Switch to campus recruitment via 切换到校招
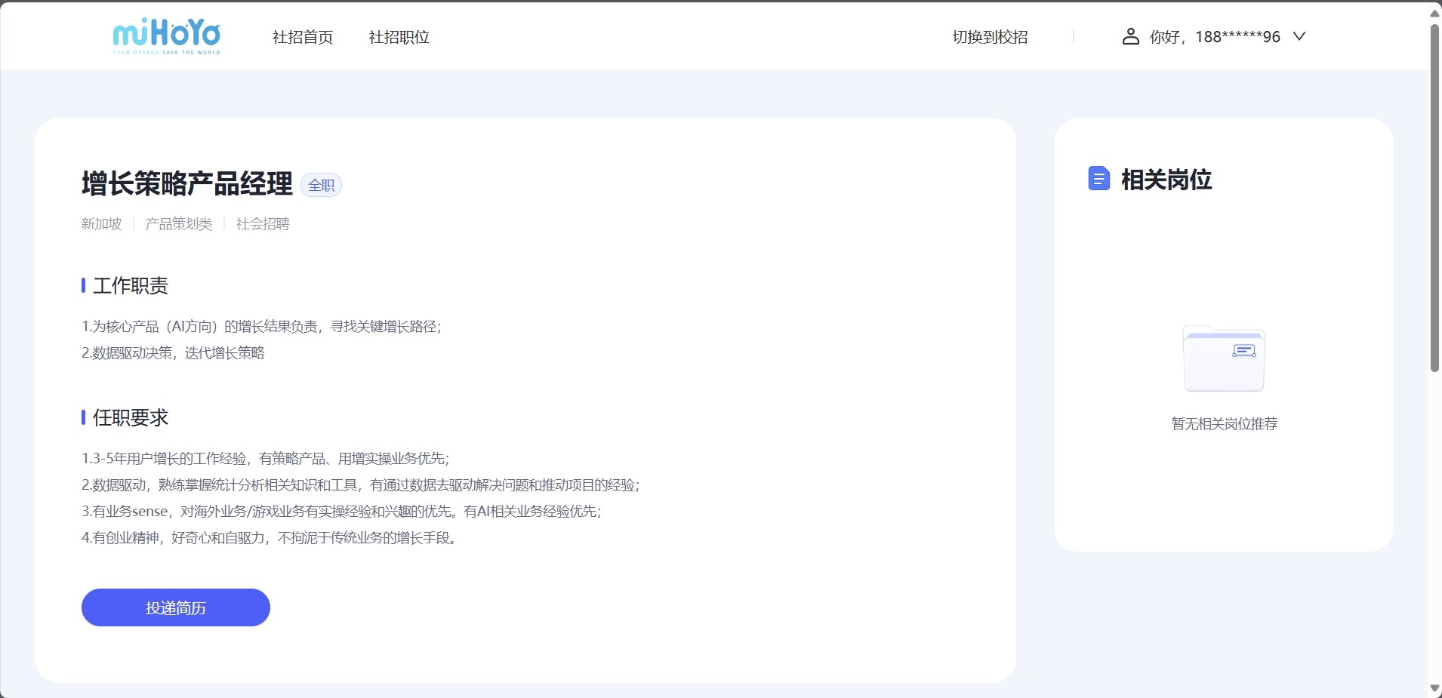 point(990,37)
